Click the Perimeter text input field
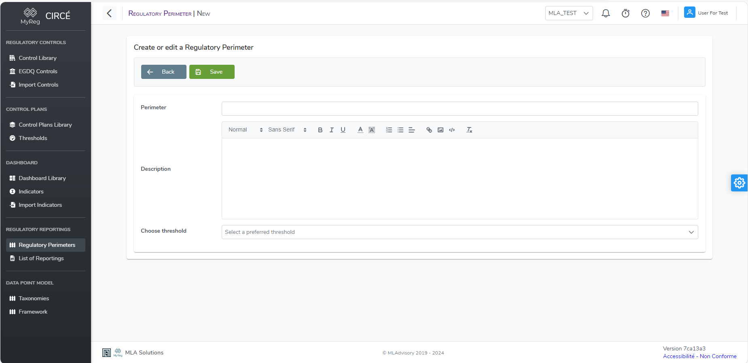Image resolution: width=748 pixels, height=363 pixels. [460, 108]
